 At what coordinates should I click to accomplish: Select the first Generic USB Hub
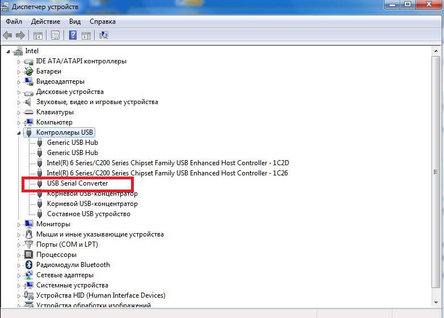click(73, 143)
